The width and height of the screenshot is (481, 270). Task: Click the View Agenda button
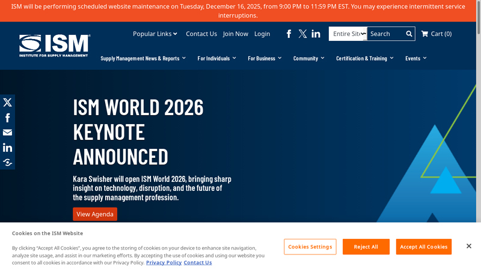pos(95,214)
